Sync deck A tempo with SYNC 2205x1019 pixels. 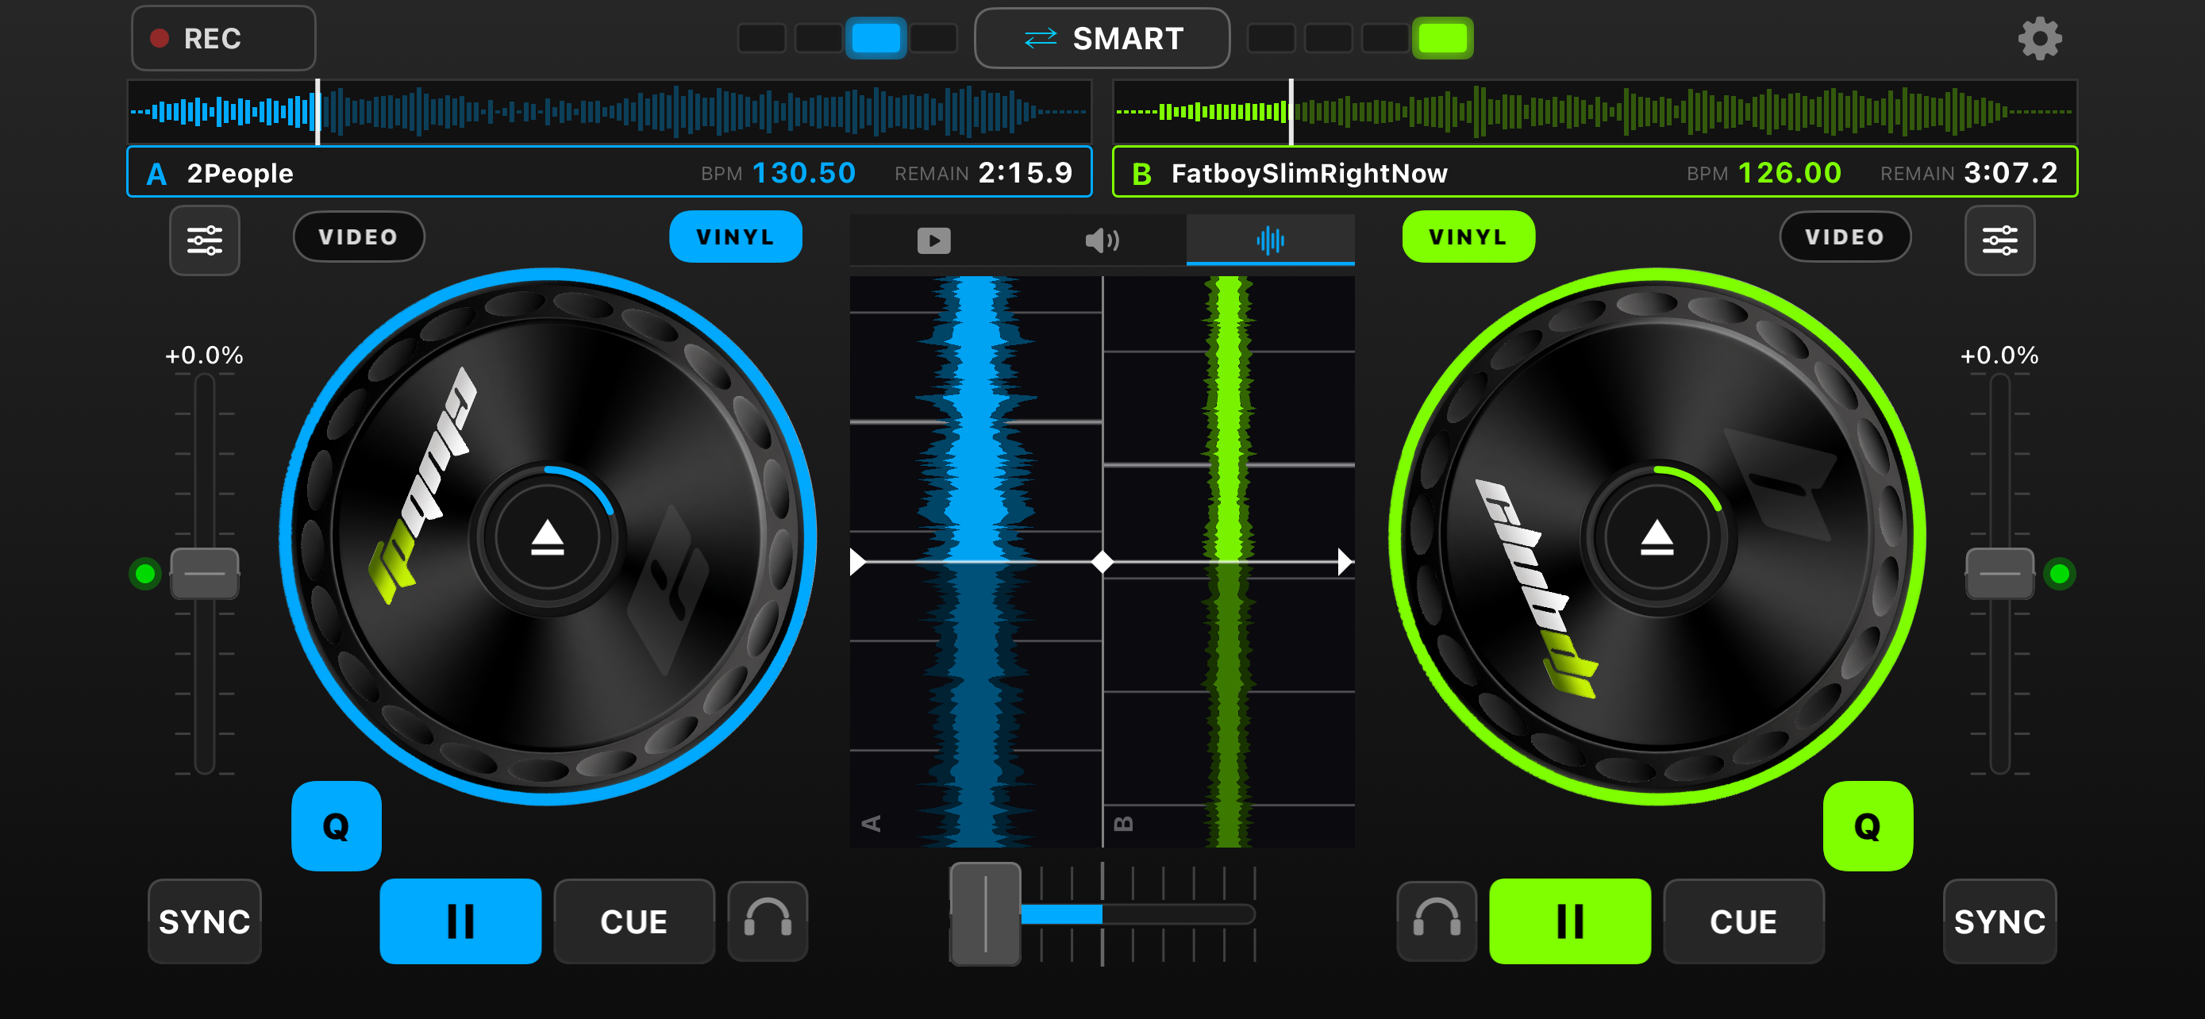coord(205,921)
